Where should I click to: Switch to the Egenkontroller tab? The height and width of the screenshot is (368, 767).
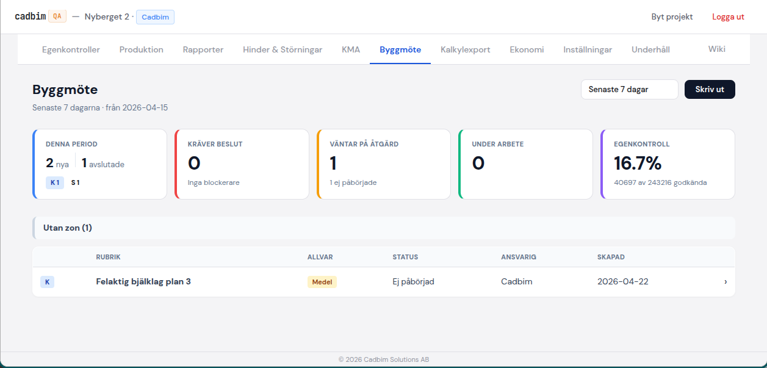click(71, 50)
